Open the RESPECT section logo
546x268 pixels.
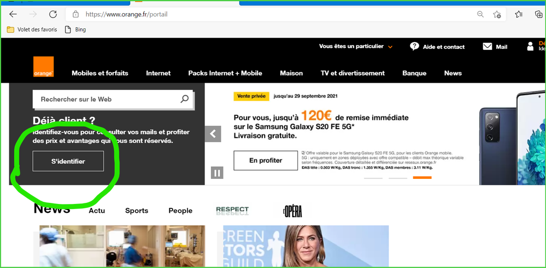point(232,211)
